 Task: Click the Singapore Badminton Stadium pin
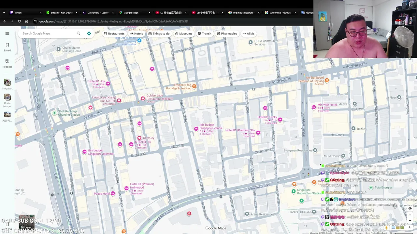click(x=294, y=191)
